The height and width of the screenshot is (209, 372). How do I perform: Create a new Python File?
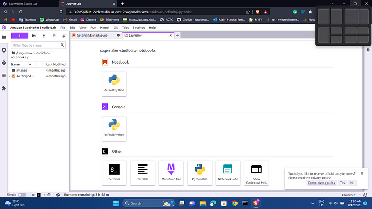[199, 173]
